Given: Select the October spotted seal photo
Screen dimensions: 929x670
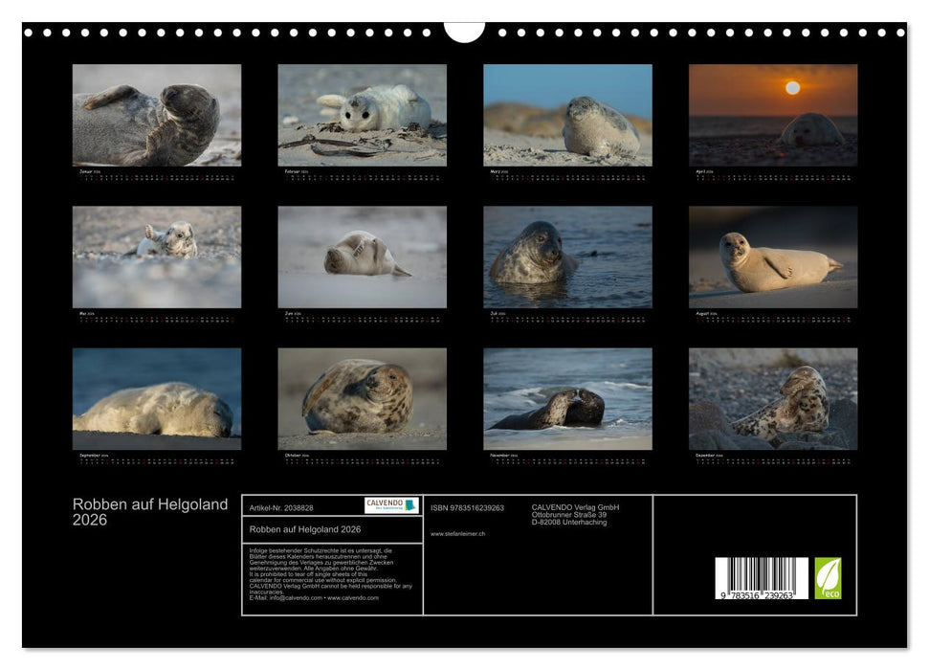Looking at the screenshot, I should pos(362,398).
